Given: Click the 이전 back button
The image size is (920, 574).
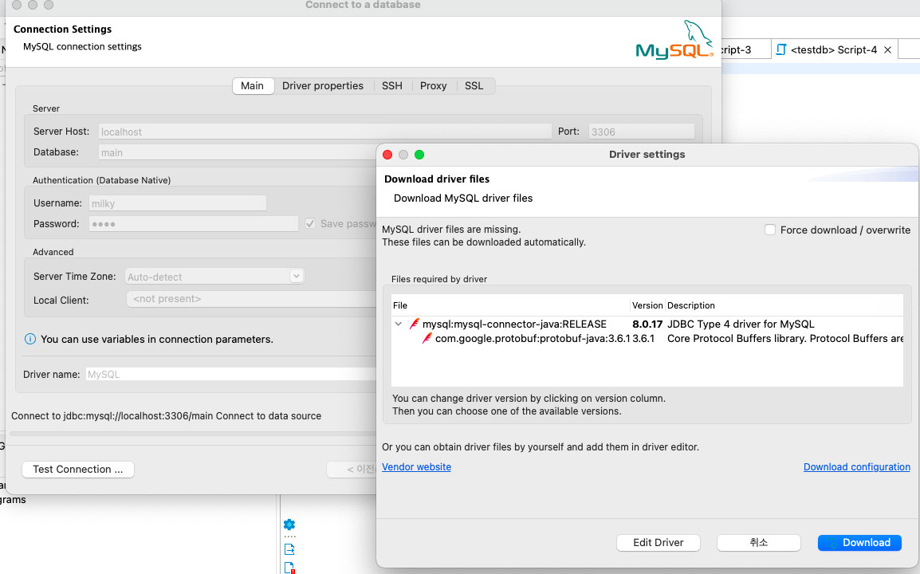Looking at the screenshot, I should point(352,470).
